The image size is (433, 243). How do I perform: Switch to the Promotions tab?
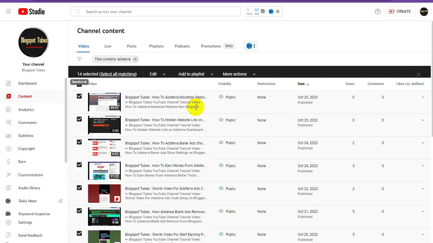pyautogui.click(x=211, y=46)
